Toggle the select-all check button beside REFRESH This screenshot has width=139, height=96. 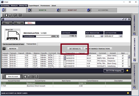pos(4,49)
